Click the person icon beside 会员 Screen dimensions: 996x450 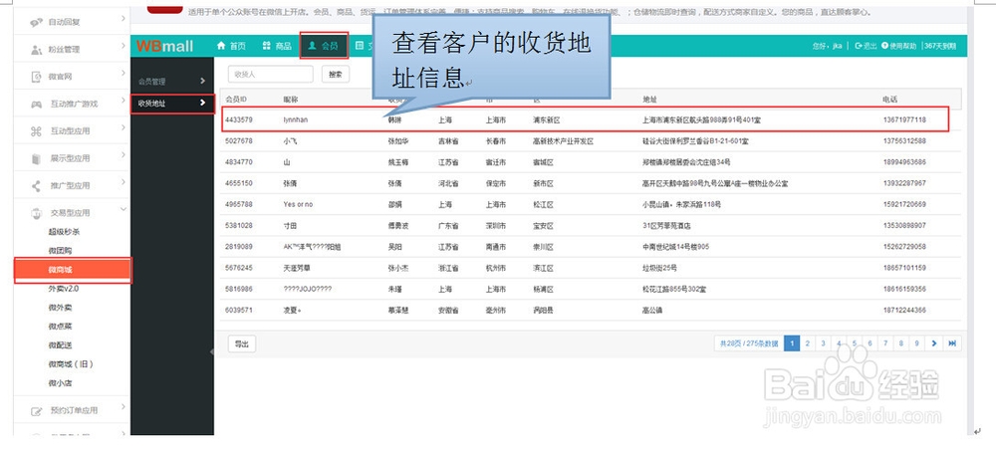(312, 46)
